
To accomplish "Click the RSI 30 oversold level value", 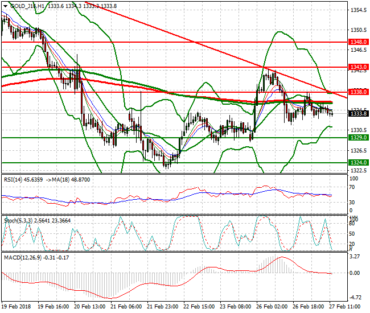I will [352, 203].
